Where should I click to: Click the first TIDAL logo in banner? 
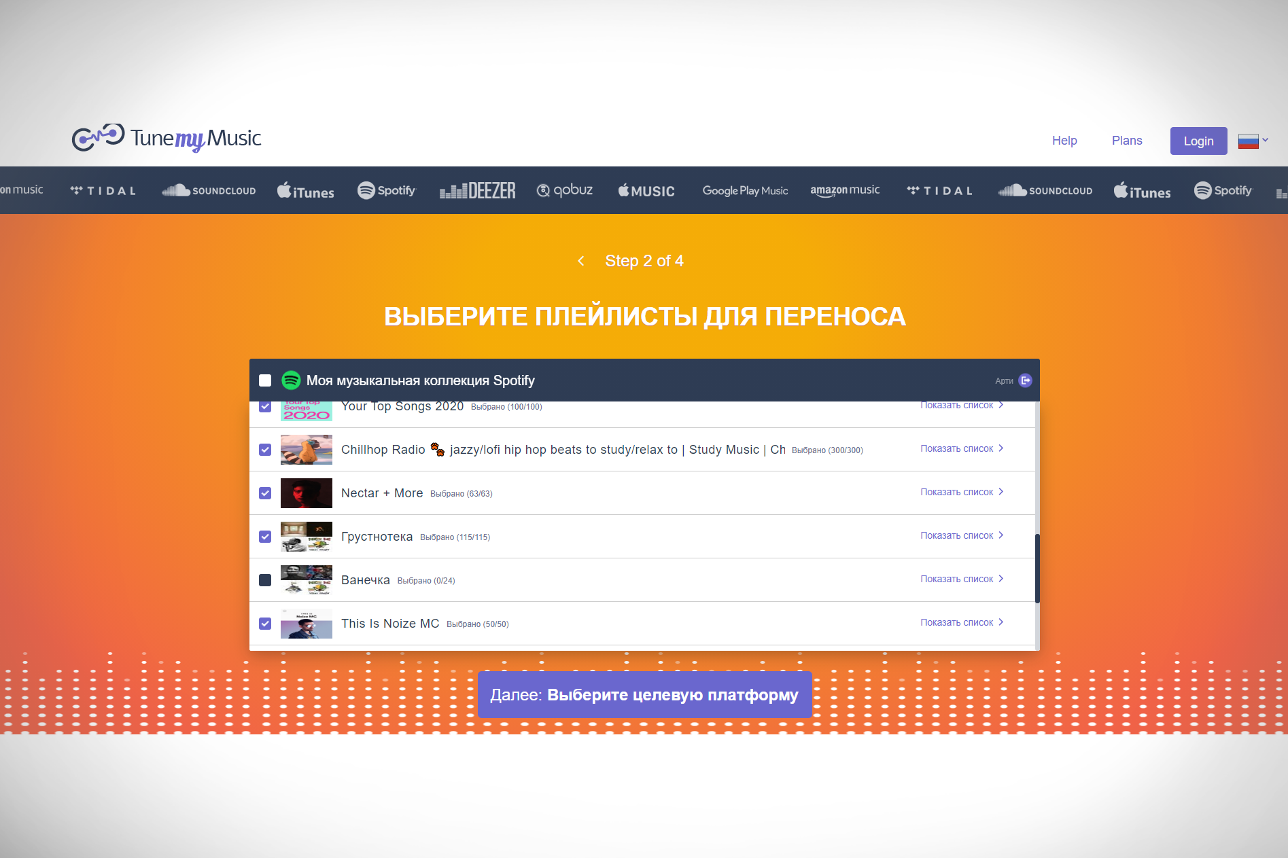(103, 191)
